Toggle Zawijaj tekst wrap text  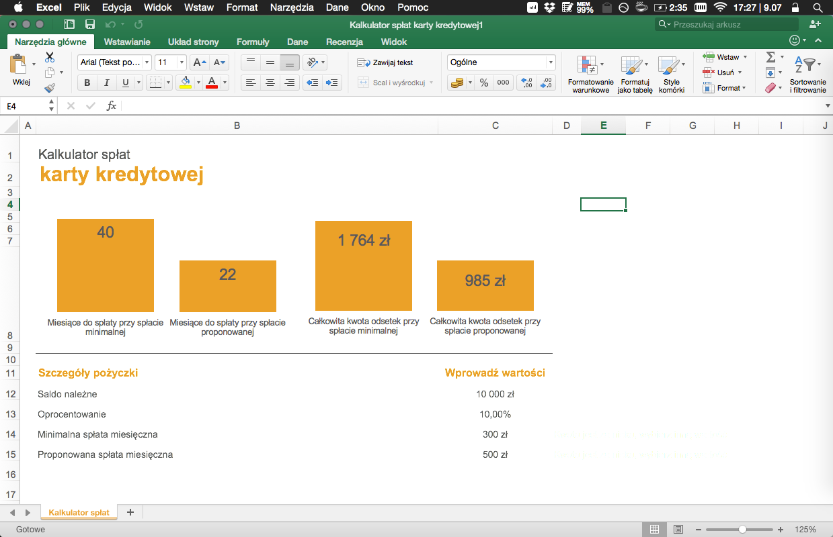tap(385, 62)
